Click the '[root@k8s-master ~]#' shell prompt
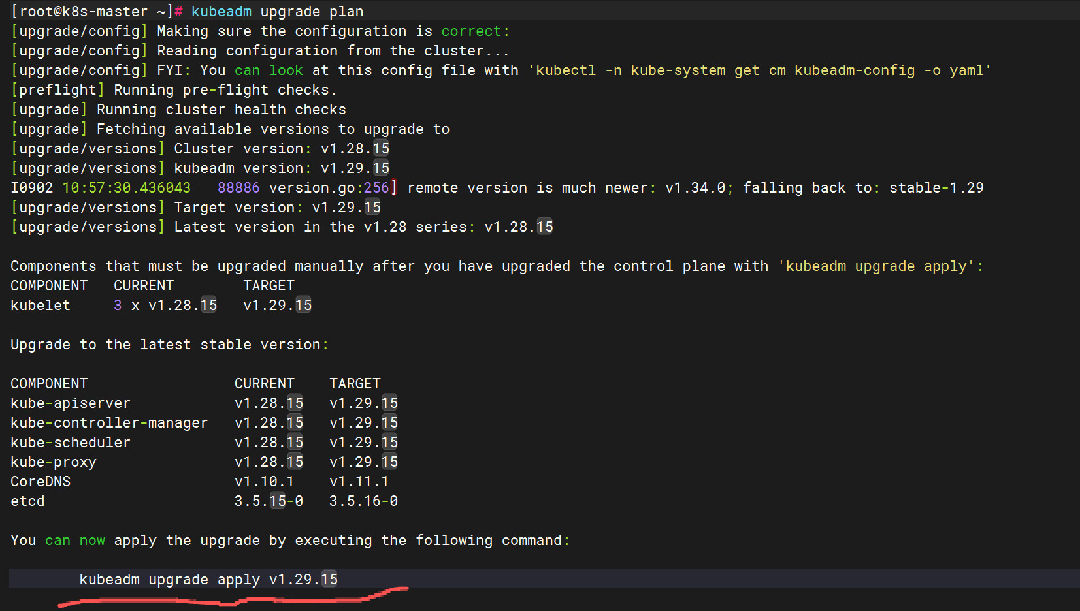1080x611 pixels. coord(97,12)
